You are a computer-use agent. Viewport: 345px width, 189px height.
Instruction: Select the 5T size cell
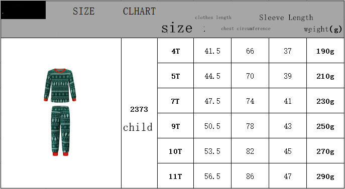(176, 76)
